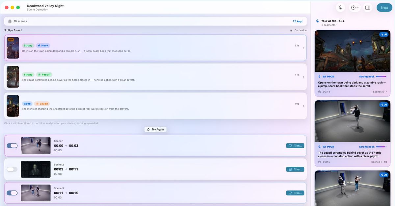Click the '3 clips found' heading
Image resolution: width=395 pixels, height=206 pixels.
[13, 30]
